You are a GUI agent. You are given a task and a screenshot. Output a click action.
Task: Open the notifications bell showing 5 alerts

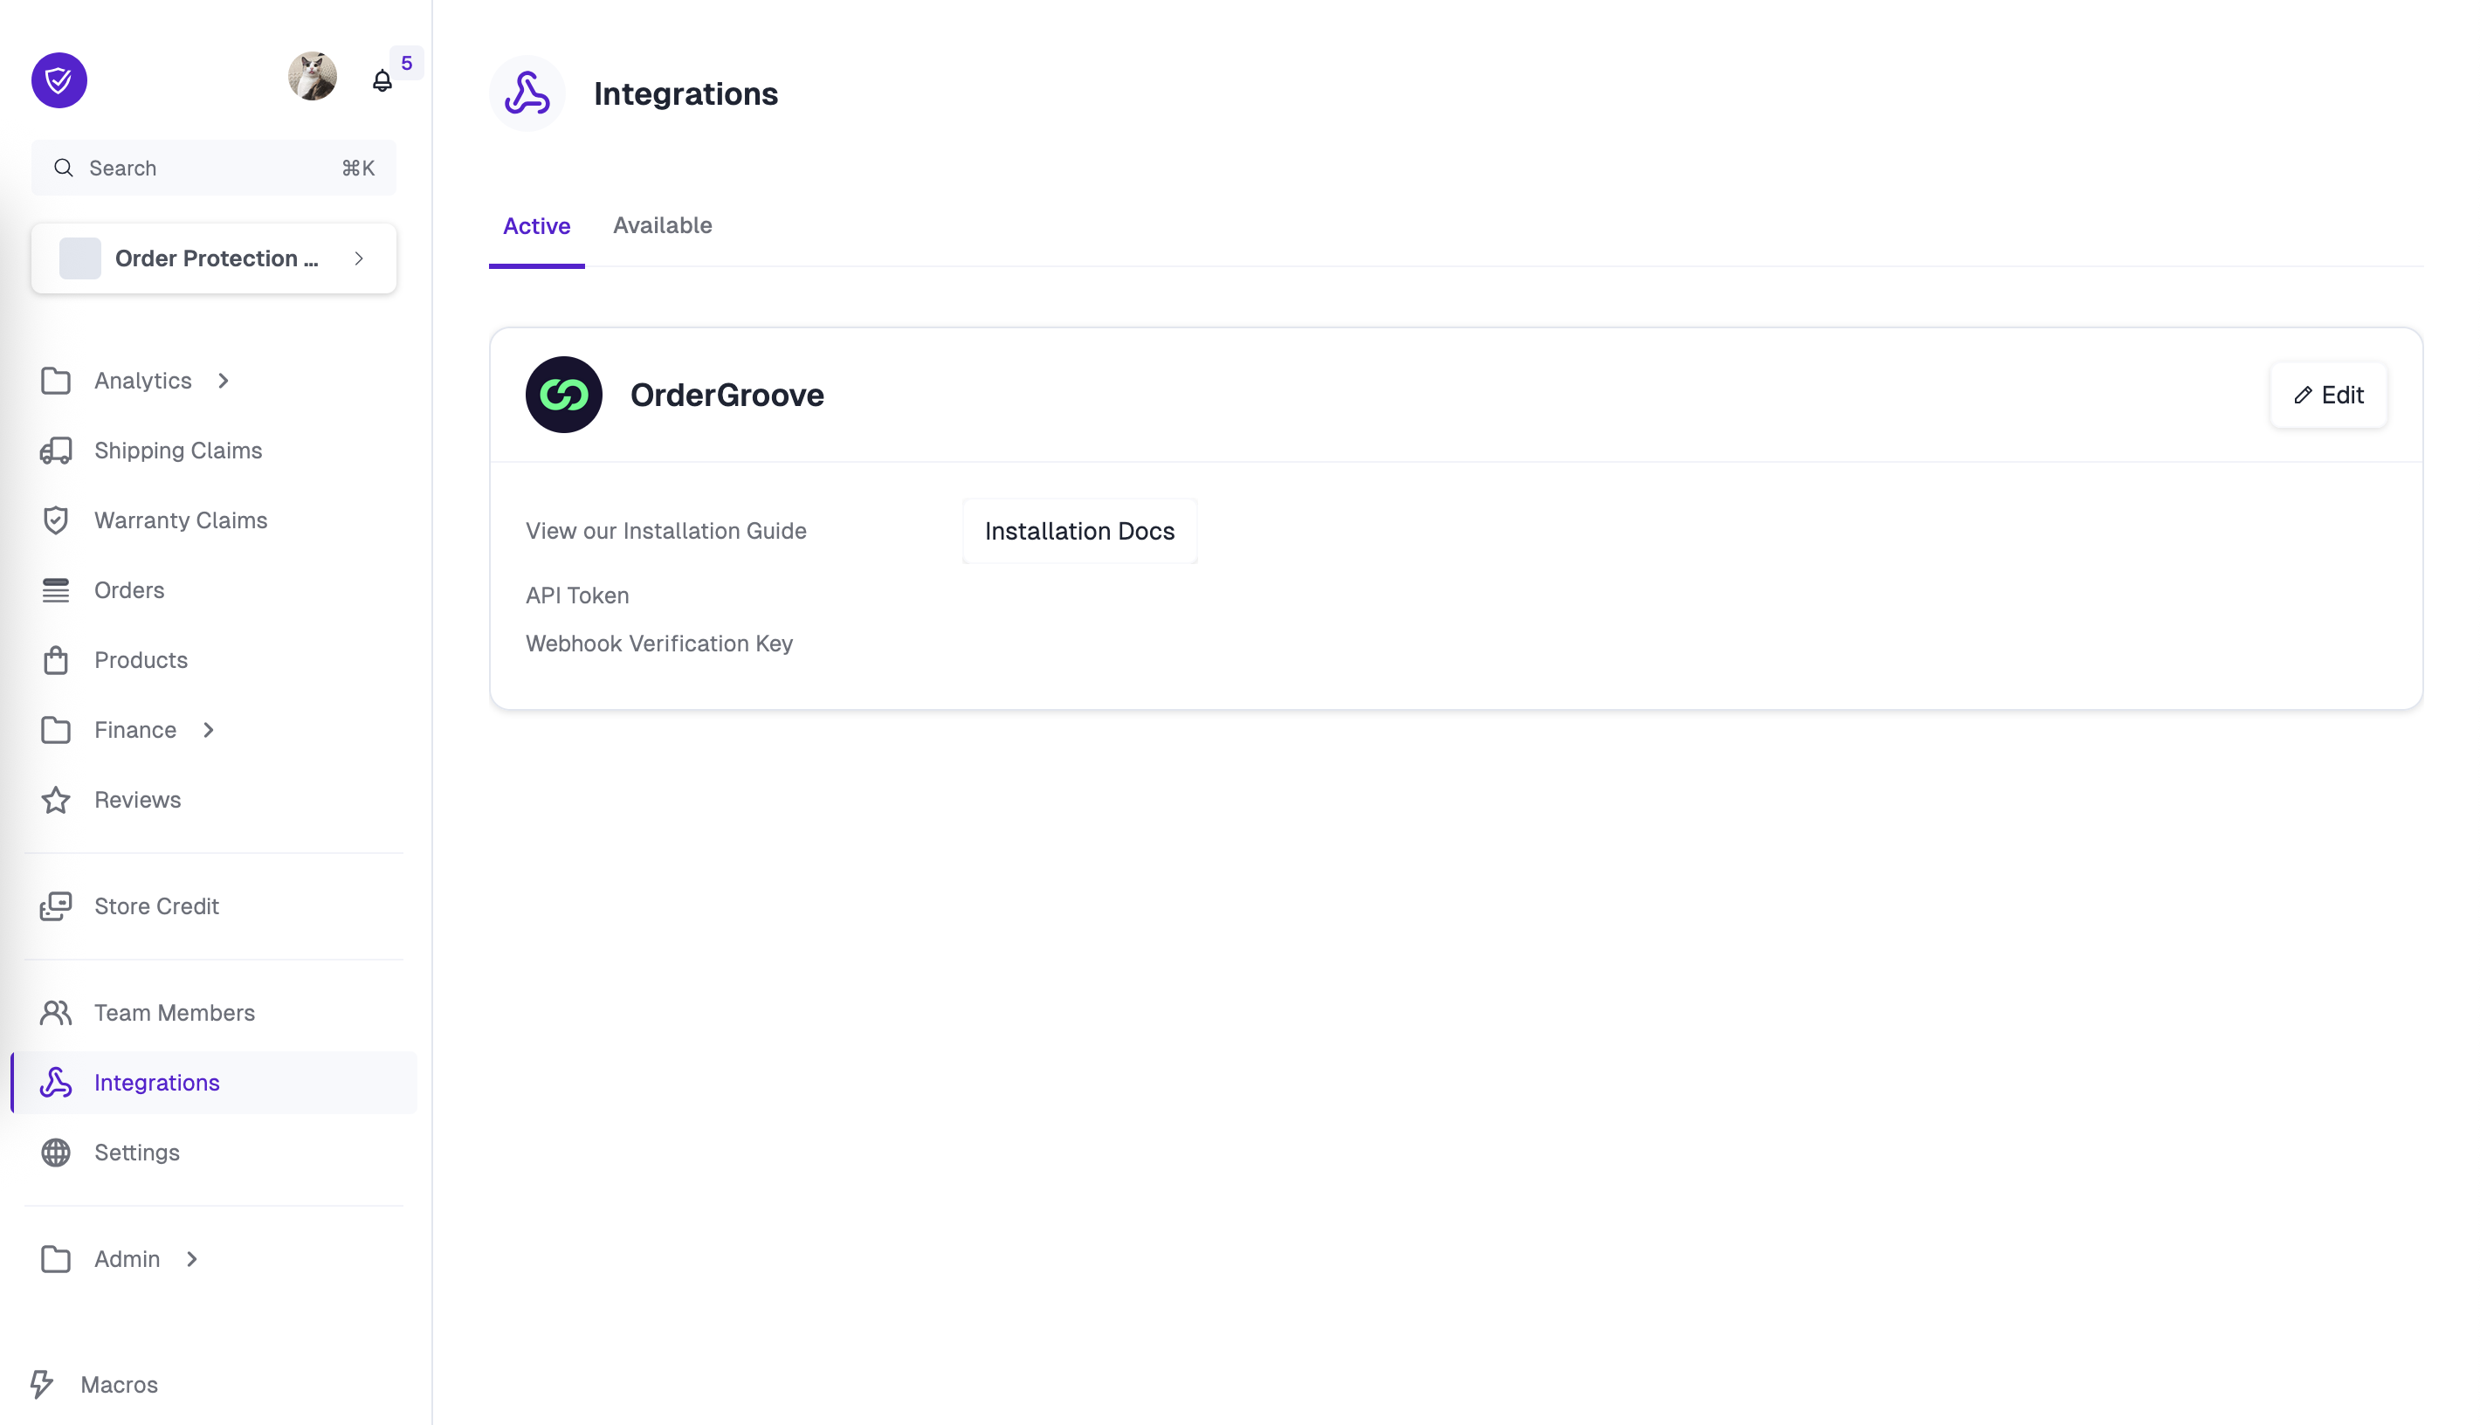[x=382, y=82]
